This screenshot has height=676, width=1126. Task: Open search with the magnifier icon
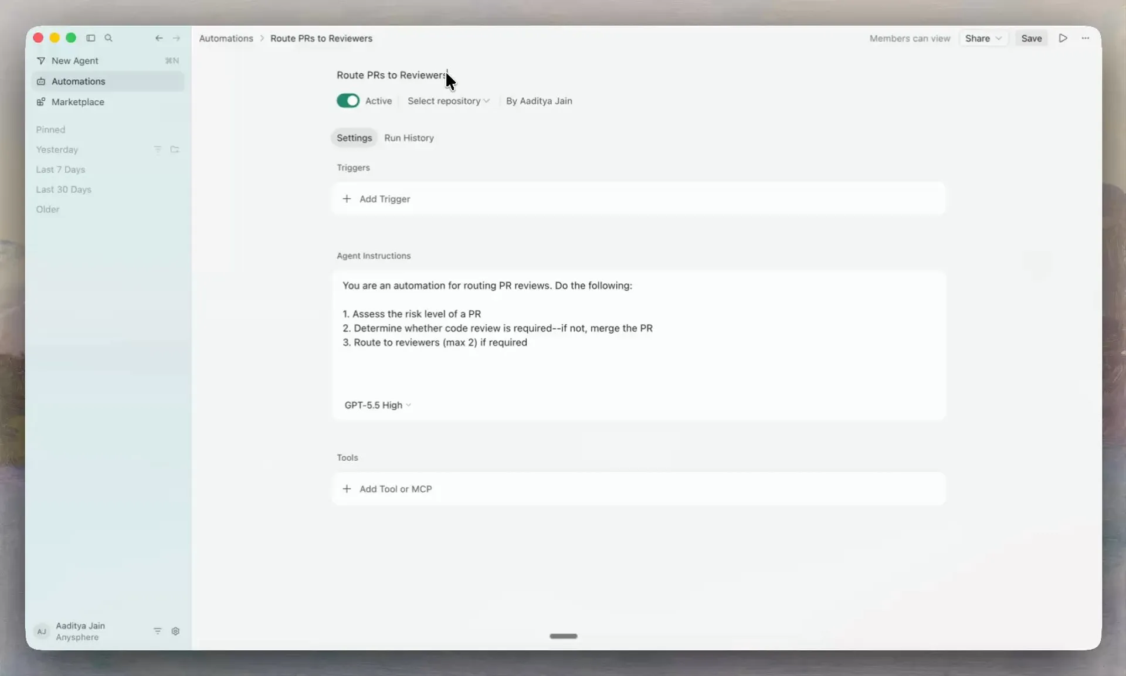pyautogui.click(x=108, y=38)
